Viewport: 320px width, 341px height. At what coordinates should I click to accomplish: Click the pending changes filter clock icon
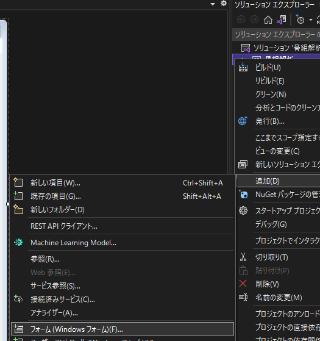point(300,20)
